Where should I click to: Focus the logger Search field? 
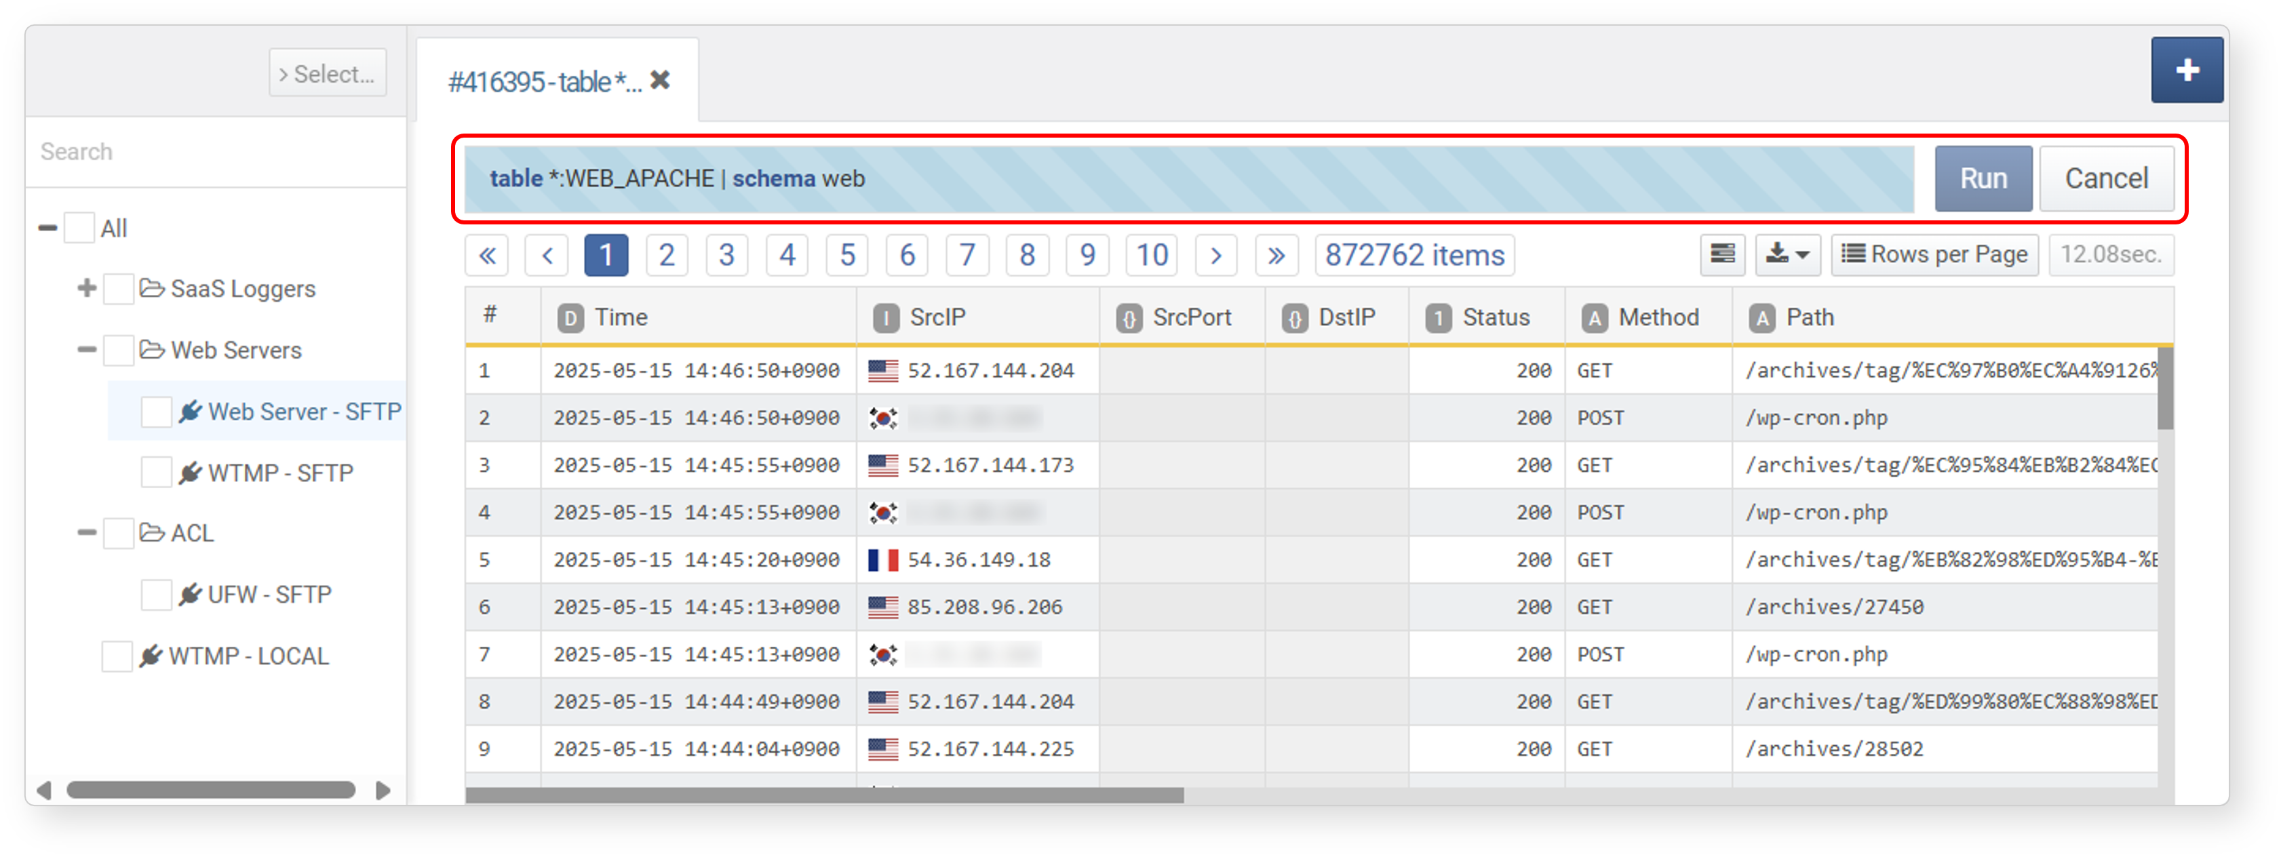coord(217,151)
